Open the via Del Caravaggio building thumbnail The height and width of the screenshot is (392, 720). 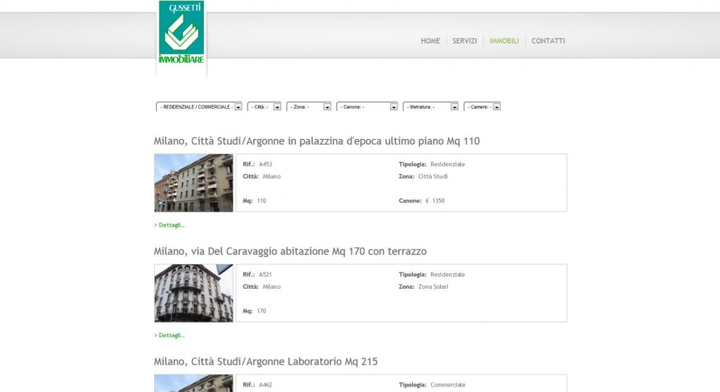coord(193,293)
